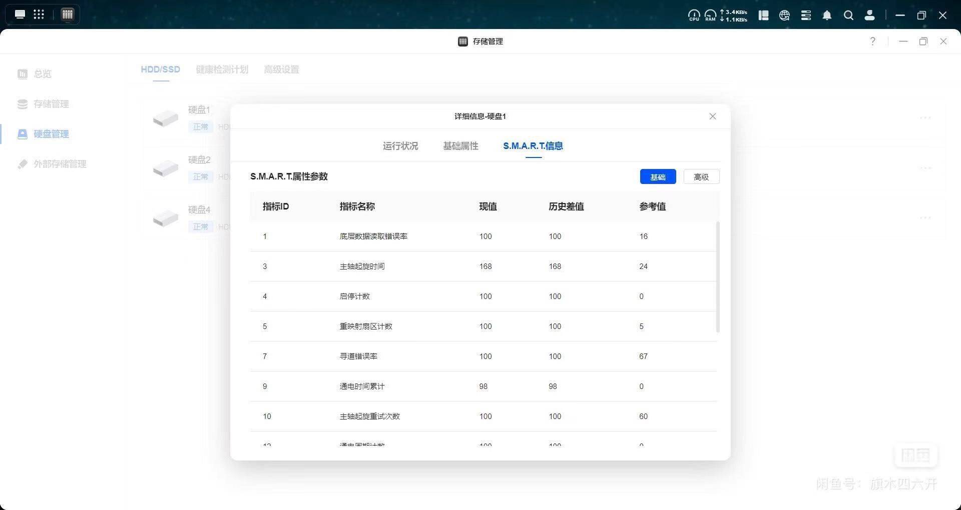Click the network globe icon in the tray
Screen dimensions: 961x510
click(x=784, y=15)
